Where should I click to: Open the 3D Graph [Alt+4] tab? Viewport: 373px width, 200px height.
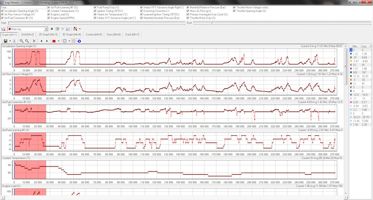71,35
